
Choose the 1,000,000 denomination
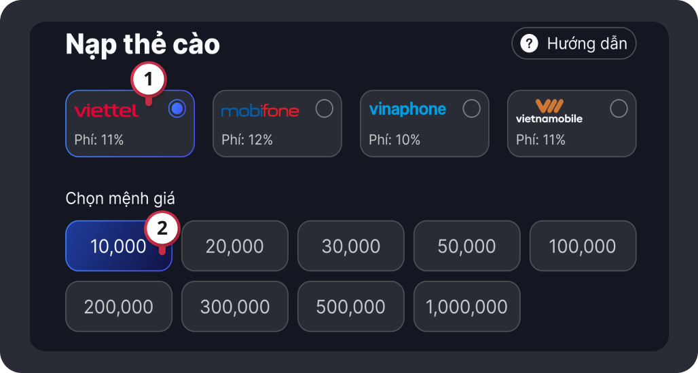coord(467,307)
